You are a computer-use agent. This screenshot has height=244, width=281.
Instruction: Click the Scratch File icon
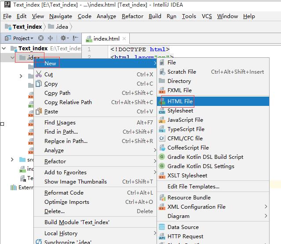point(162,72)
